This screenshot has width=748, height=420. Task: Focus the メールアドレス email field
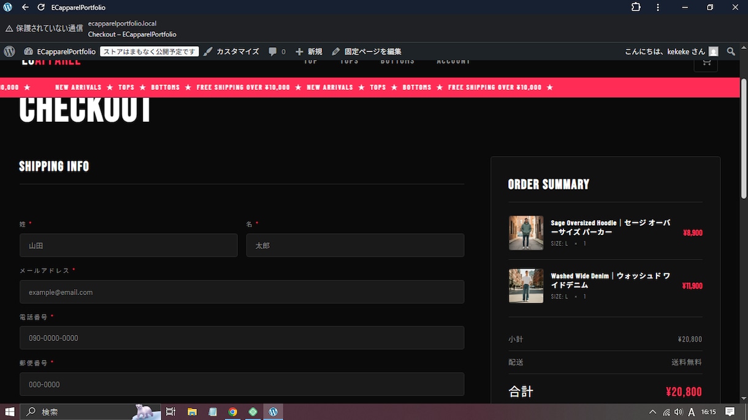tap(242, 292)
